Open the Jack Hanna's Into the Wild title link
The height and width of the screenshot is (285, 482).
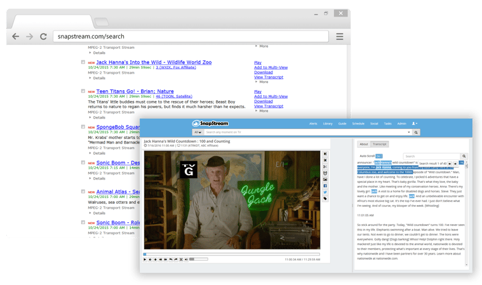click(154, 62)
